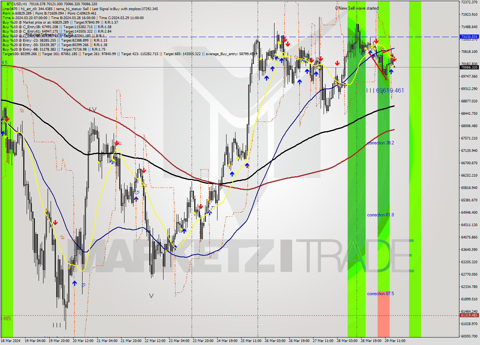This screenshot has width=480, height=345.
Task: Click the 'correction 38.2' label
Action: [x=381, y=143]
